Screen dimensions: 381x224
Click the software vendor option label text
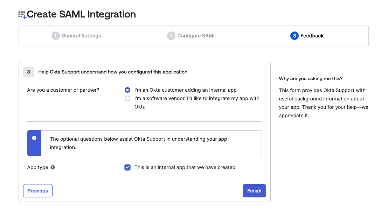(197, 98)
